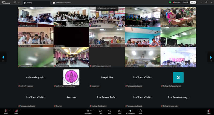The image size is (214, 115).
Task: Select the ทิพวรรณ participant tile
Action: click(x=71, y=97)
